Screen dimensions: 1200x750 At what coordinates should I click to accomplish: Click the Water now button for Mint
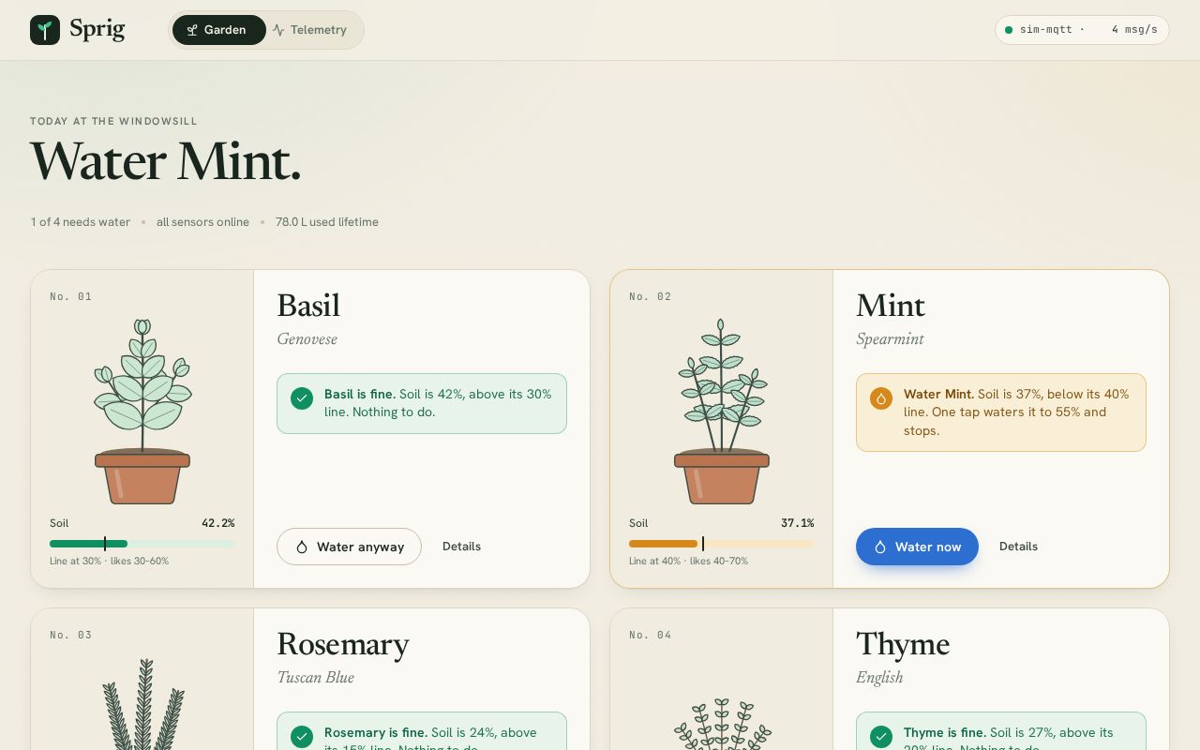917,547
